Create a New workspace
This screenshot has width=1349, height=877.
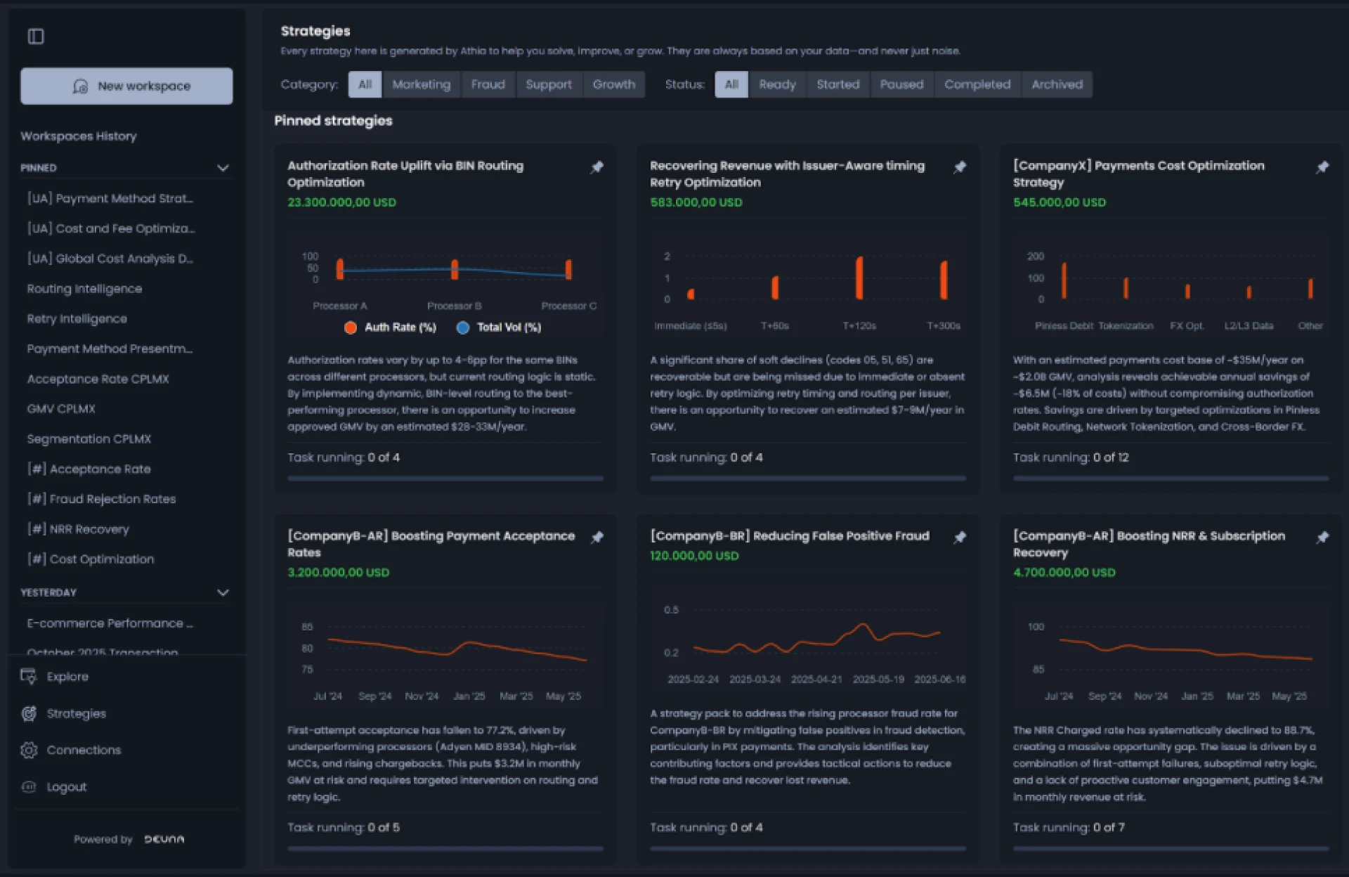point(126,86)
